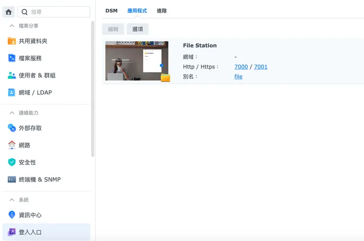
Task: Click the 編輯 button
Action: pyautogui.click(x=113, y=29)
